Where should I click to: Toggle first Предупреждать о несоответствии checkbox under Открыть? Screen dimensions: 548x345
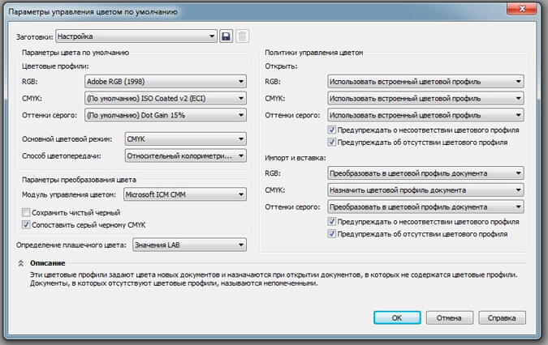tap(331, 130)
